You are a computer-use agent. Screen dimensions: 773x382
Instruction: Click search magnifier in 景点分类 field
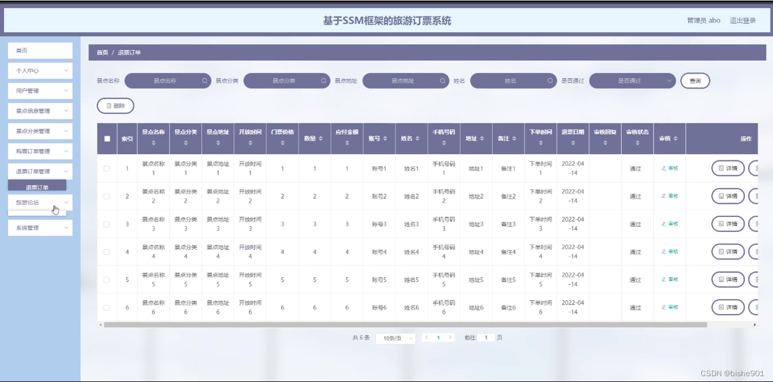(324, 81)
